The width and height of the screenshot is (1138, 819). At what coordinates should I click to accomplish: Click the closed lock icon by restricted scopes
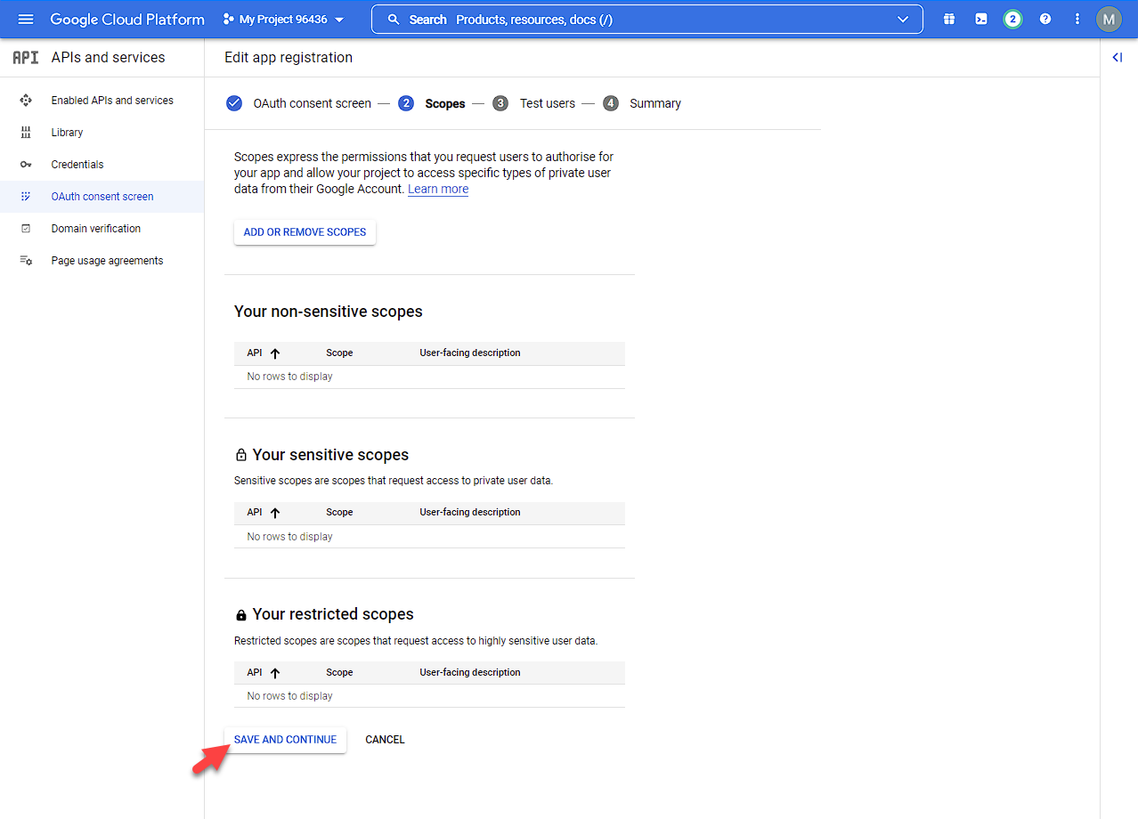click(x=240, y=615)
